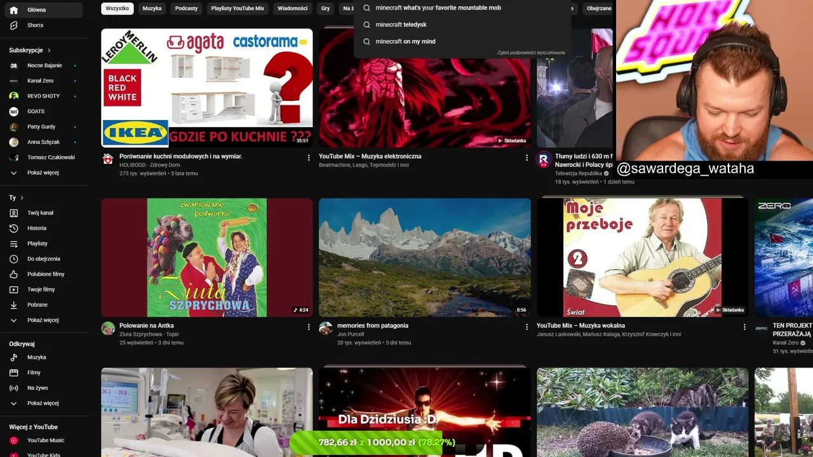Click the "Ziuta Szprychowa - Topic" channel text

149,334
